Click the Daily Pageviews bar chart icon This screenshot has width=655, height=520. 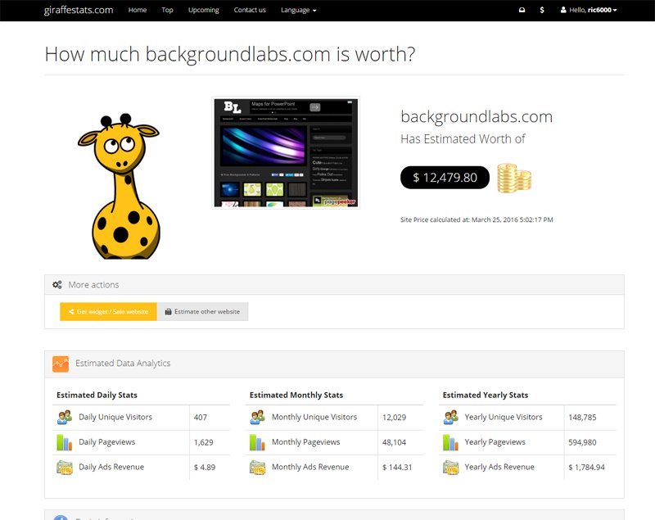[65, 442]
